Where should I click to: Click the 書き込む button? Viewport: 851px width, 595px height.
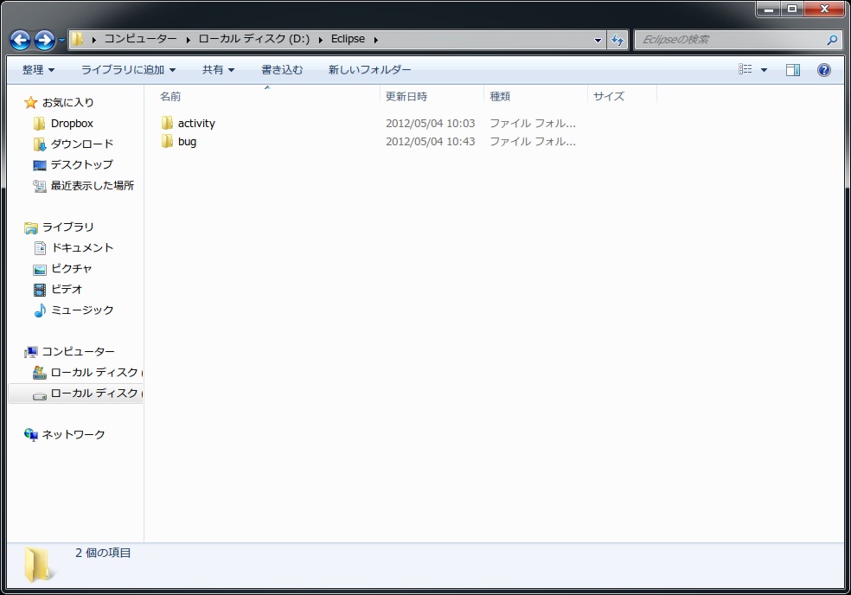point(282,70)
